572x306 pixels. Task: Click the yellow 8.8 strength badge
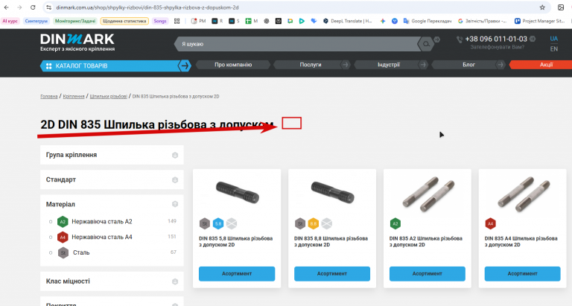314,223
